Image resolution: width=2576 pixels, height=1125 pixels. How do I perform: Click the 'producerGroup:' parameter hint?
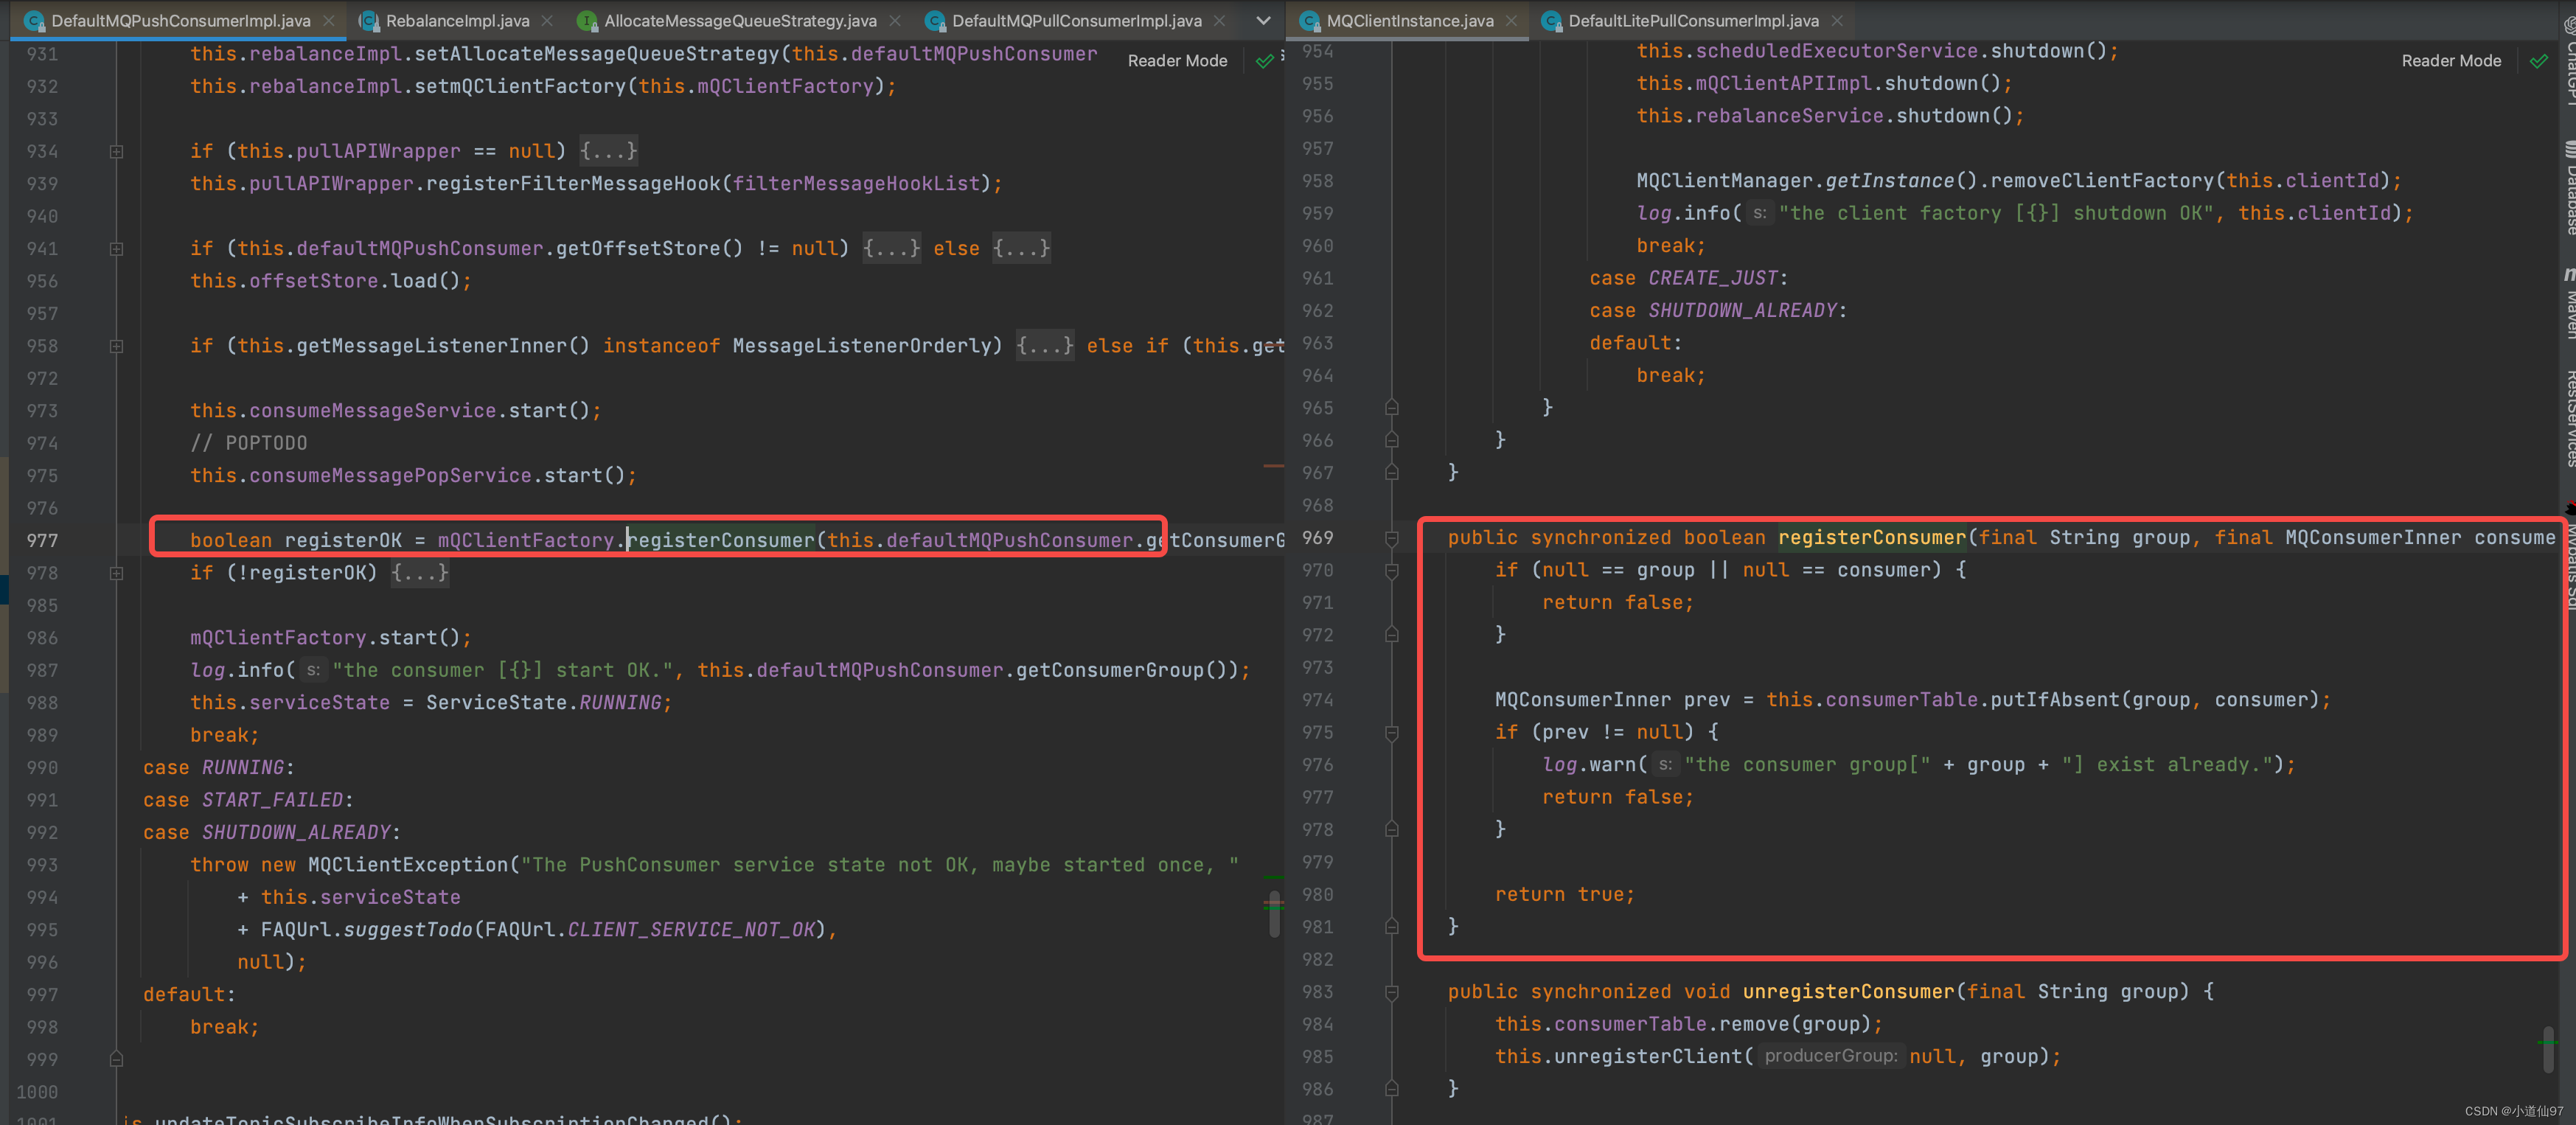click(x=1831, y=1056)
